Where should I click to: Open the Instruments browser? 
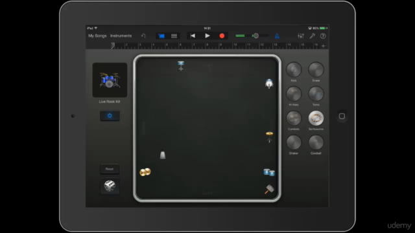click(121, 36)
